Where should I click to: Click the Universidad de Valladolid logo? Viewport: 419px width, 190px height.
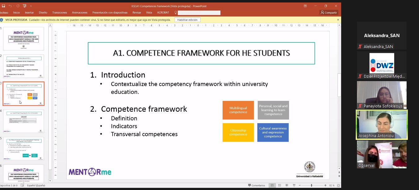pos(310,170)
